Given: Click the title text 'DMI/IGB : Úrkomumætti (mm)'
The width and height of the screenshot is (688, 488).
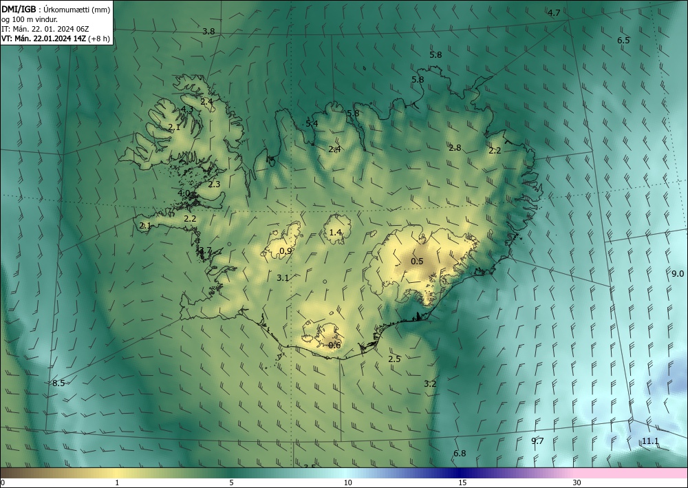Looking at the screenshot, I should point(56,10).
